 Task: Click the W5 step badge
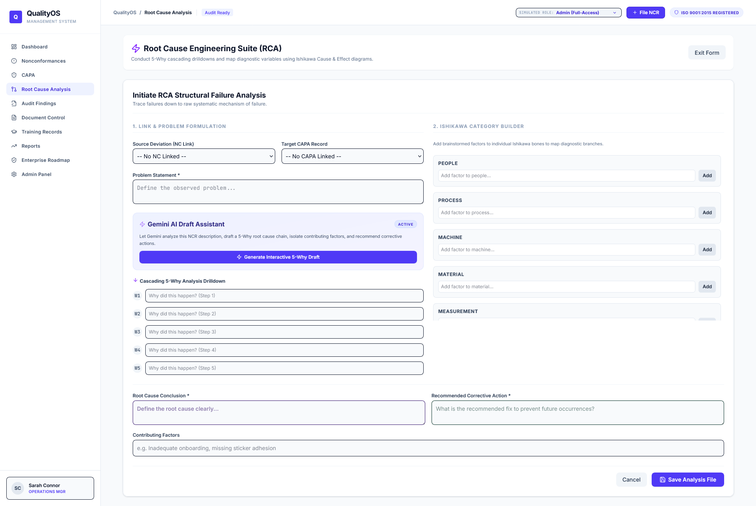(137, 368)
